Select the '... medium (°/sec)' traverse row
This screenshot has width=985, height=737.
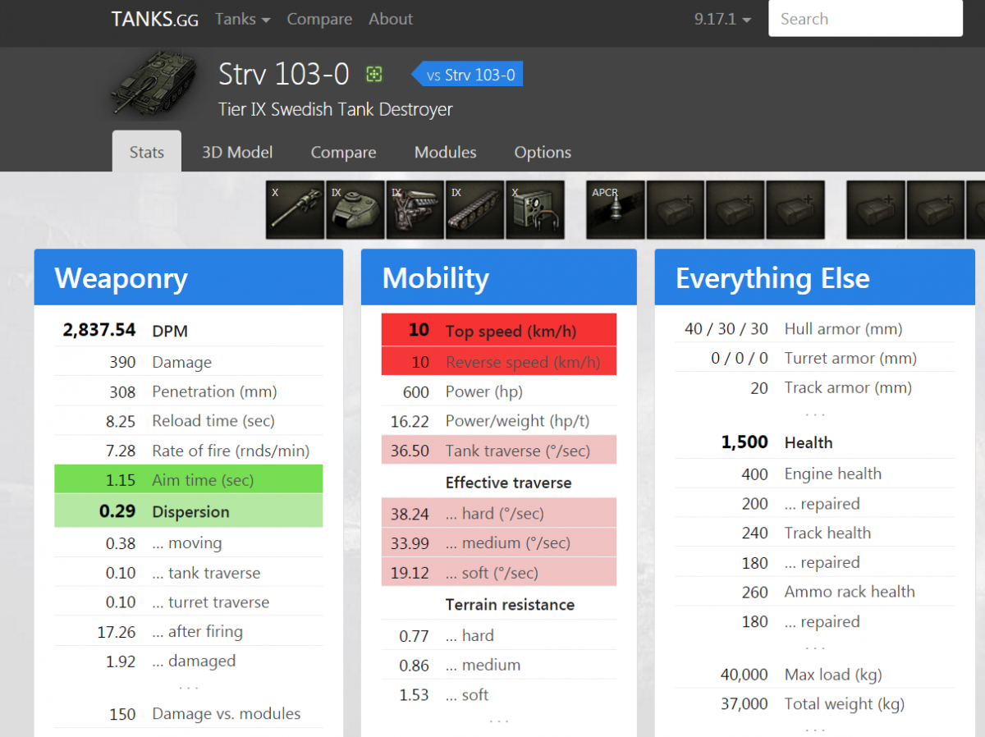click(x=499, y=542)
